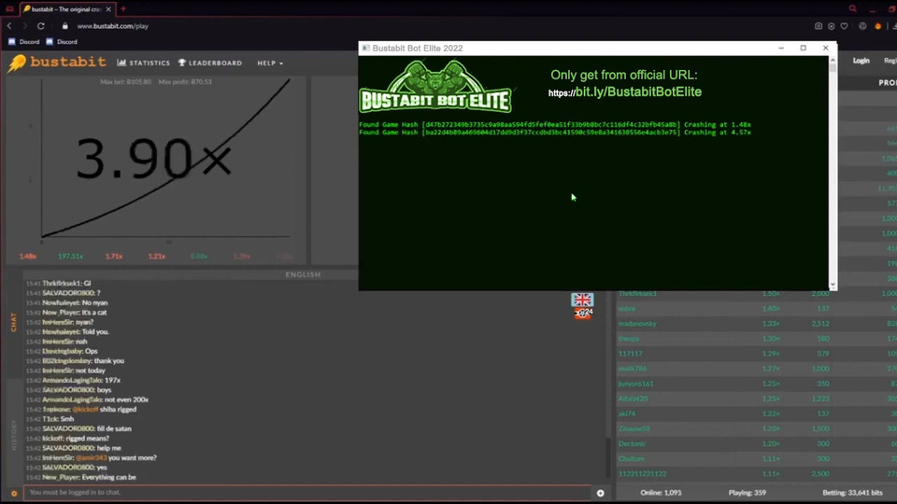
Task: Open the browser menu icon beside tabs
Action: (x=9, y=9)
